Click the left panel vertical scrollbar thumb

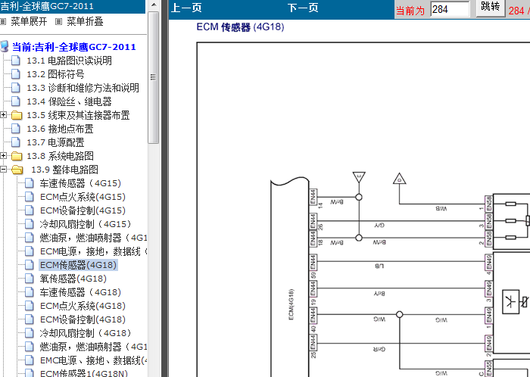(x=154, y=78)
